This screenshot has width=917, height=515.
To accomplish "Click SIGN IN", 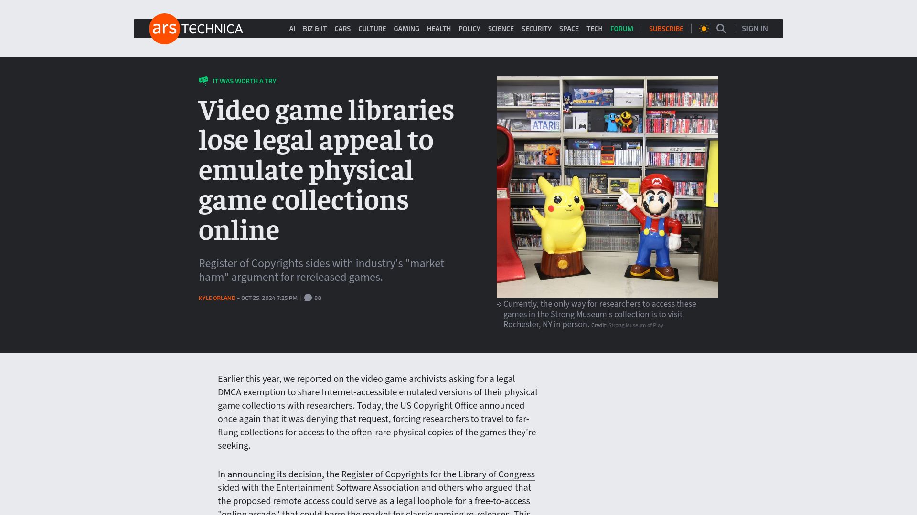I will coord(755,29).
